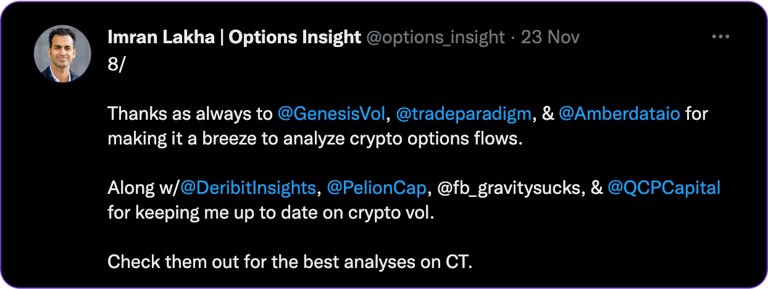Click the @PelionCap mention
This screenshot has height=289, width=768.
377,188
